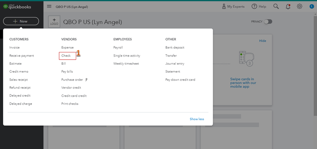Screen dimensions: 317x149
Task: Choose Bill option
Action: 63,63
